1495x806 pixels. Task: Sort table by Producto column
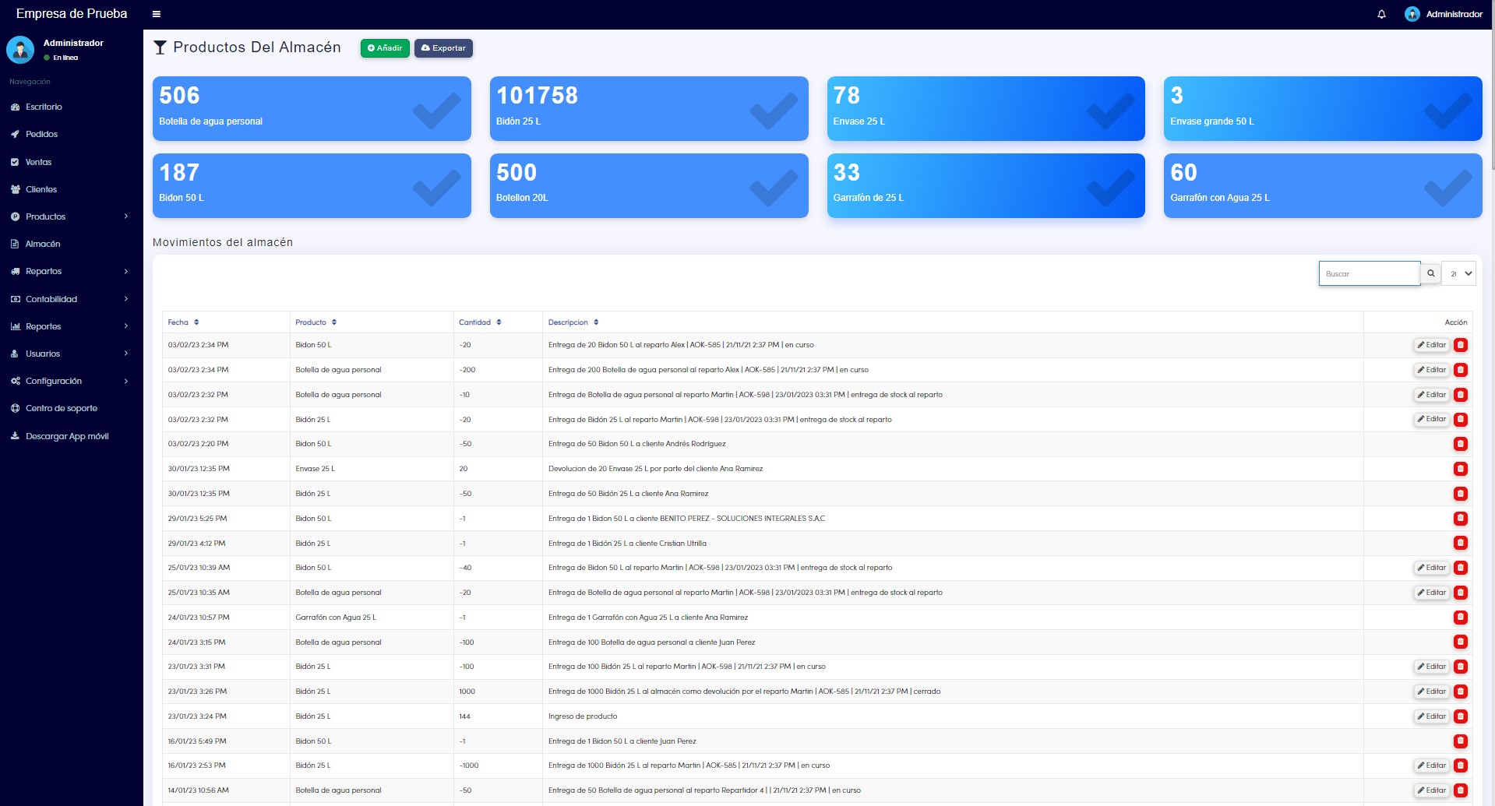(x=316, y=322)
